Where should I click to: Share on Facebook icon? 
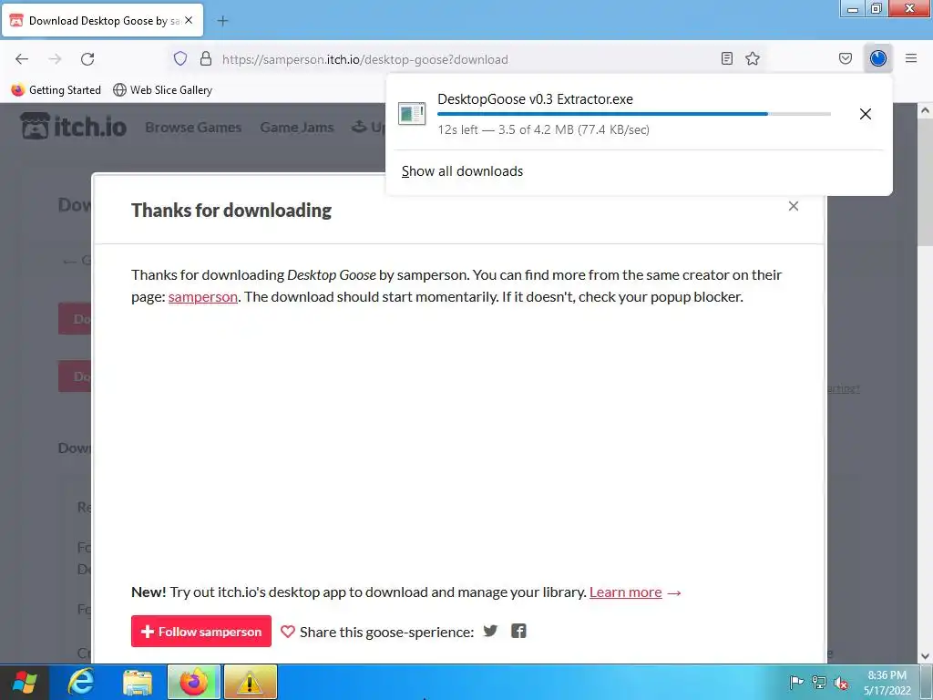518,631
